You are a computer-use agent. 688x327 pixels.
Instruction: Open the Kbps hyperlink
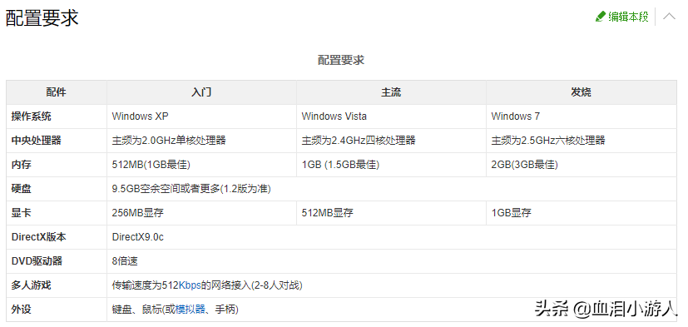tap(190, 285)
